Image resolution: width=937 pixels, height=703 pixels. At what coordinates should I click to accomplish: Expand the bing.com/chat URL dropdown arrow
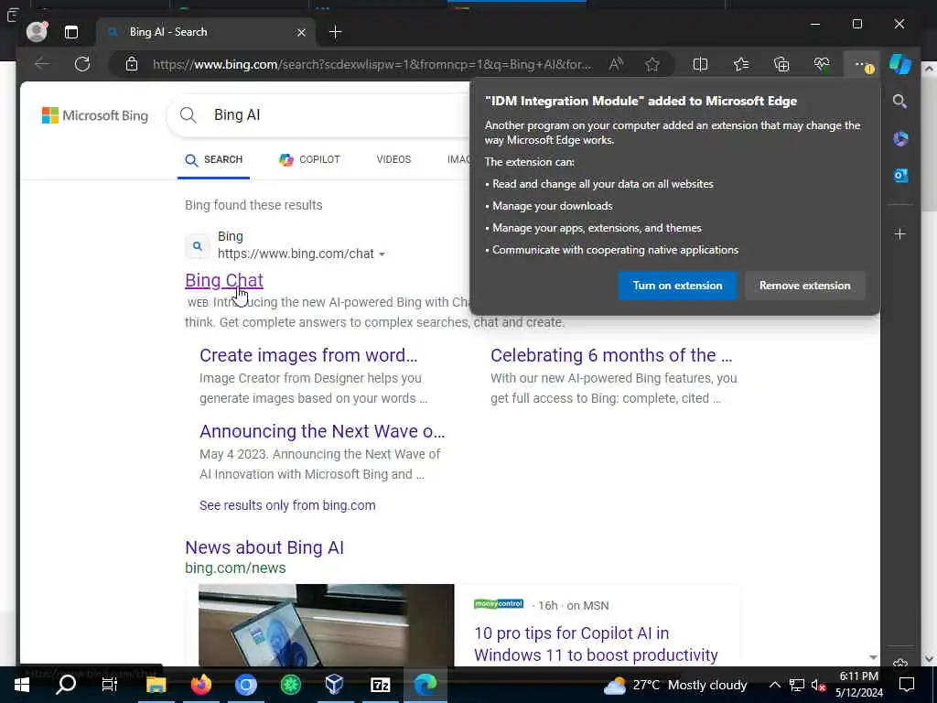click(382, 254)
